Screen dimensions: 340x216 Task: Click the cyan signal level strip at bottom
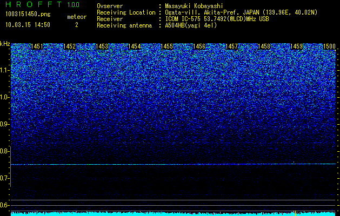pos(173,214)
